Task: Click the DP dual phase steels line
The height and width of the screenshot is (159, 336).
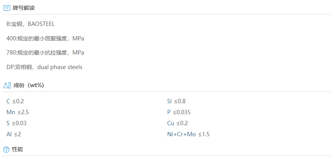Action: coord(44,67)
